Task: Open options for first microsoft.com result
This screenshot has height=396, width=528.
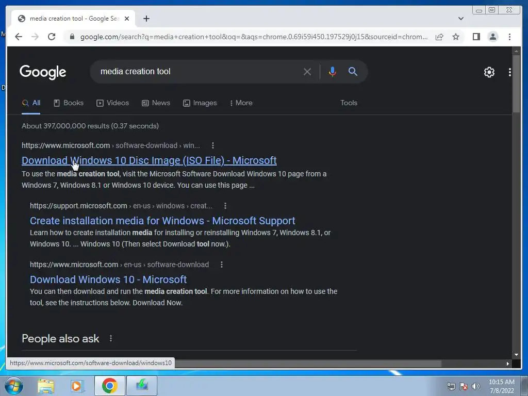Action: 212,145
